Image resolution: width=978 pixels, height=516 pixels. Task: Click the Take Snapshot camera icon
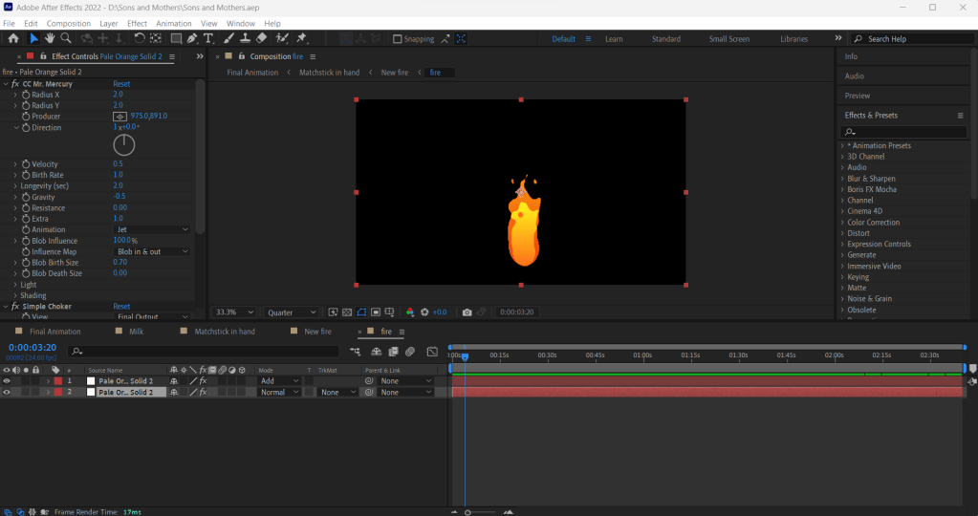[x=467, y=312]
